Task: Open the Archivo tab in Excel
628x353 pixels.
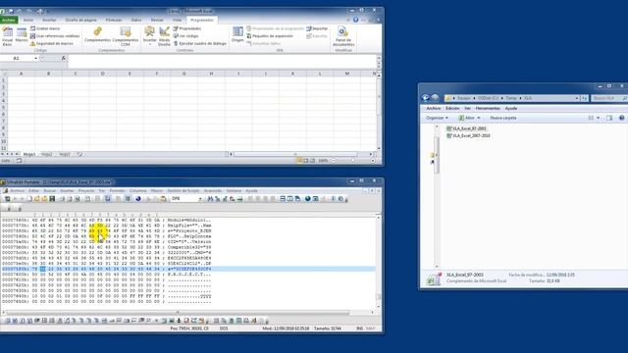Action: pyautogui.click(x=9, y=20)
